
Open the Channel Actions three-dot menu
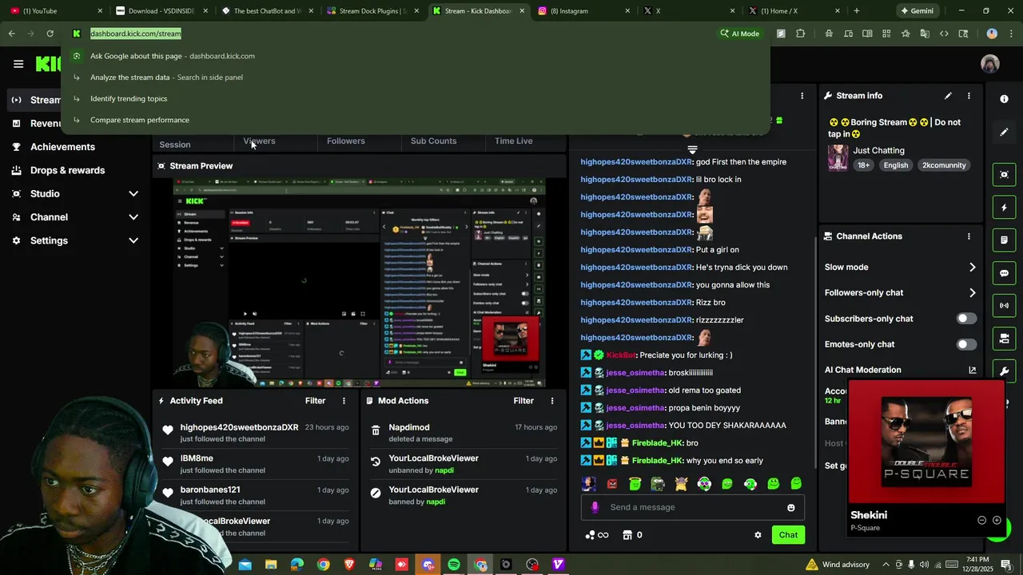point(969,236)
